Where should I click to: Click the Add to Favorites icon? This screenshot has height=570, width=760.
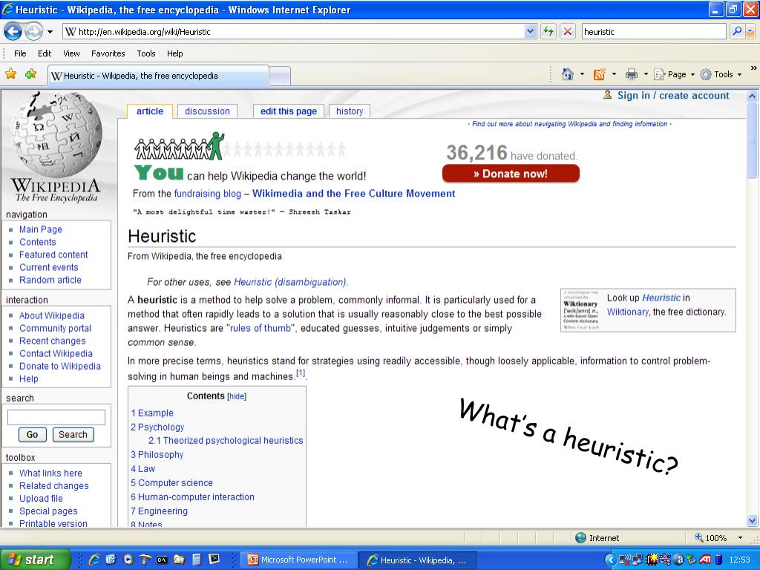pos(31,73)
